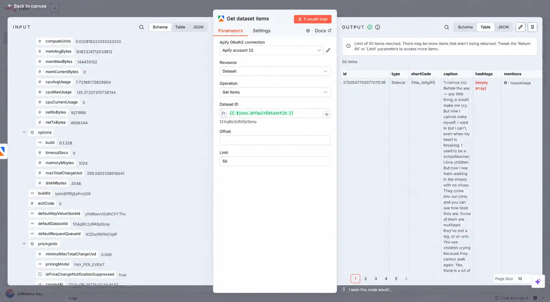Click the fx expression toggle icon
Image resolution: width=550 pixels, height=302 pixels.
(x=223, y=113)
